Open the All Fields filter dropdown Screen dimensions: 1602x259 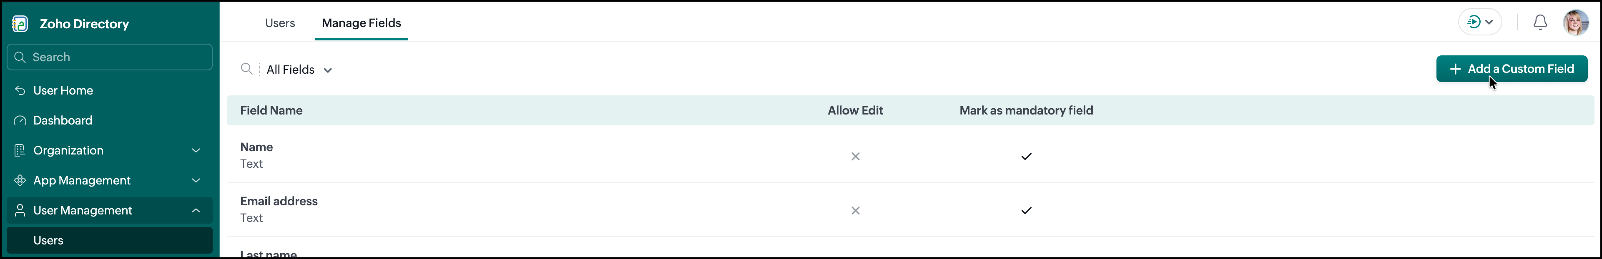coord(299,70)
